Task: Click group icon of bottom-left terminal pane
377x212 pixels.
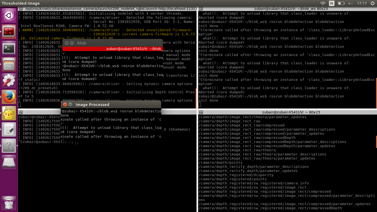Action: 21,112
